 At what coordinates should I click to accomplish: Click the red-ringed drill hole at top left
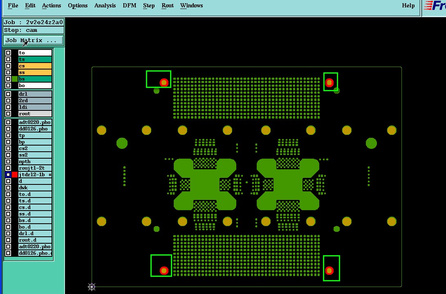(164, 83)
